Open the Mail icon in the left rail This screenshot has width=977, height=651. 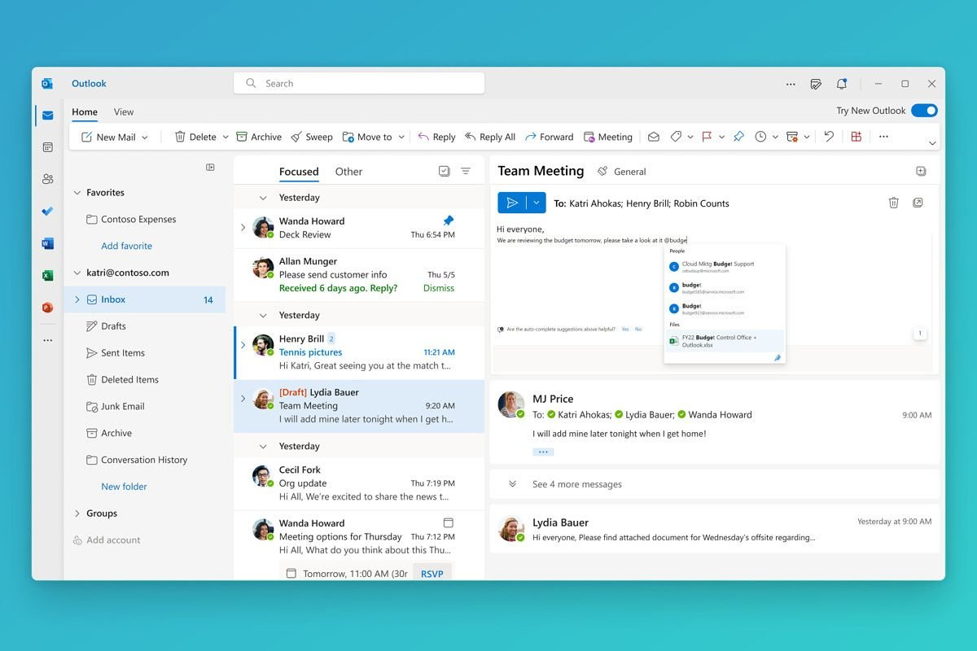(48, 116)
